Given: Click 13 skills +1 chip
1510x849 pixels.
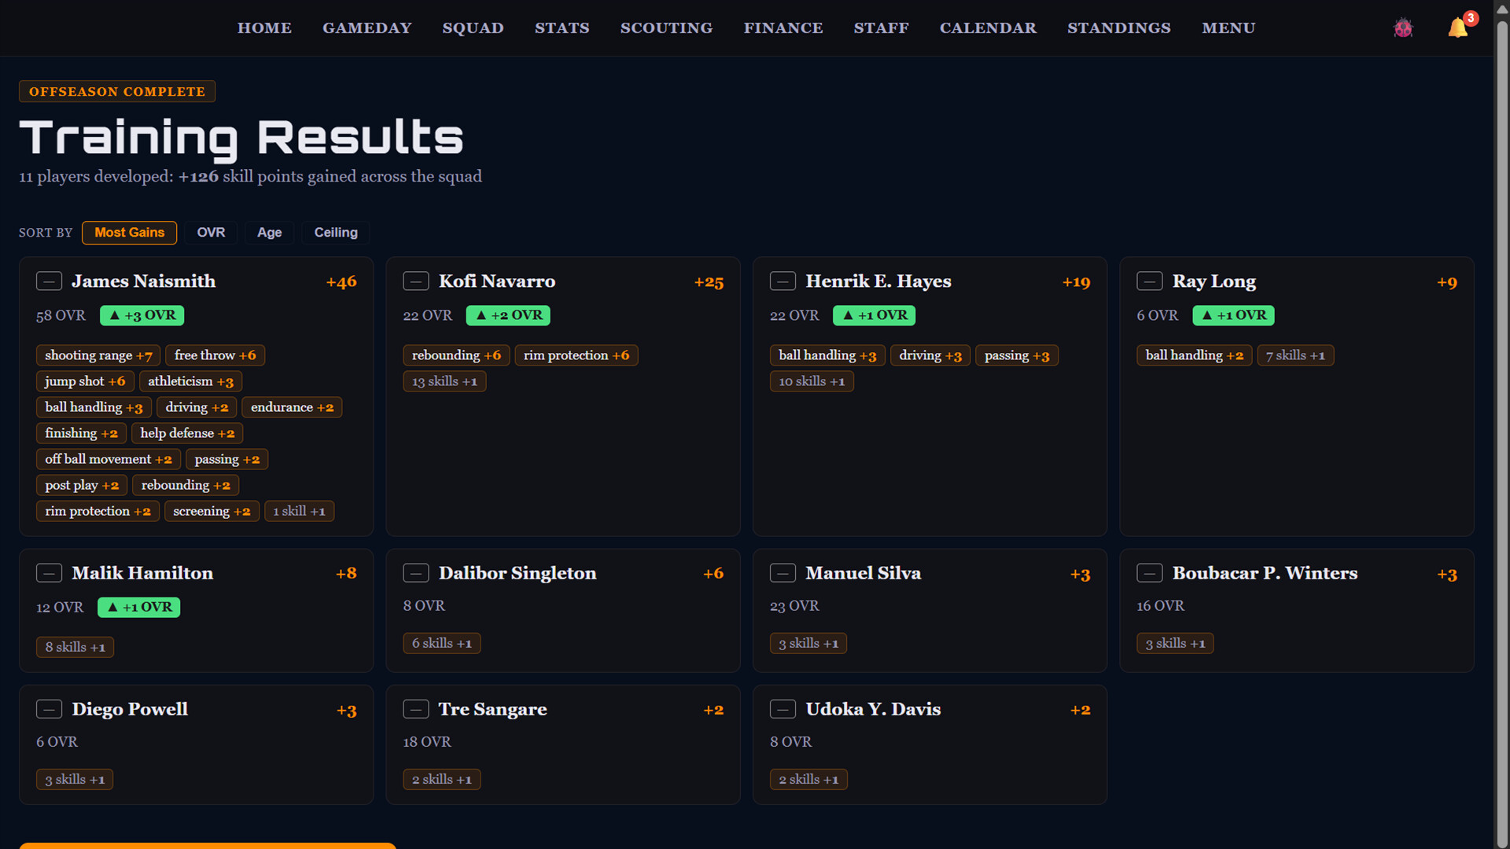Looking at the screenshot, I should coord(444,381).
